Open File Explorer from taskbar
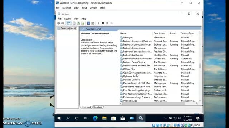The width and height of the screenshot is (229, 128). [x=104, y=118]
